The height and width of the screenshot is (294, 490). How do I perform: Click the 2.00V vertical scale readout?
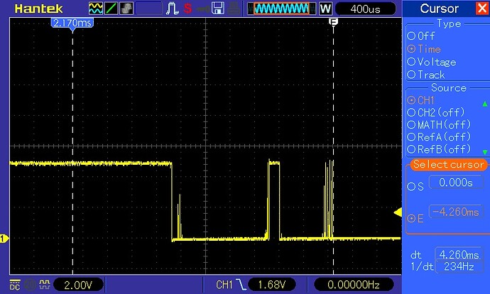(x=78, y=285)
